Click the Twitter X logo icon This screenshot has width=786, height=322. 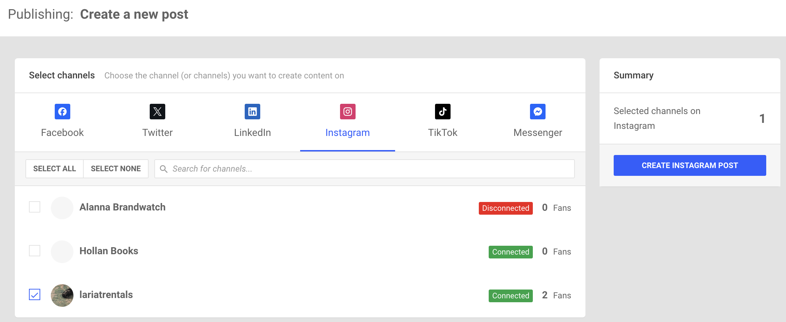point(157,112)
